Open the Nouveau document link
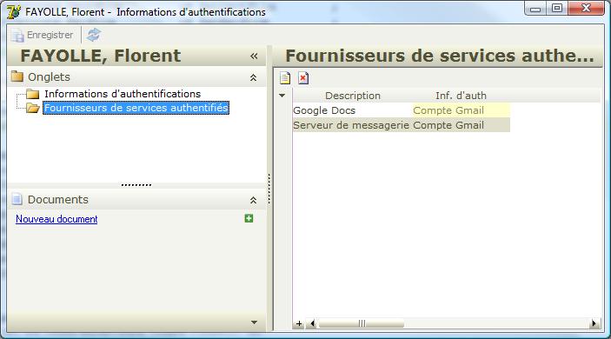Image resolution: width=611 pixels, height=339 pixels. 56,219
